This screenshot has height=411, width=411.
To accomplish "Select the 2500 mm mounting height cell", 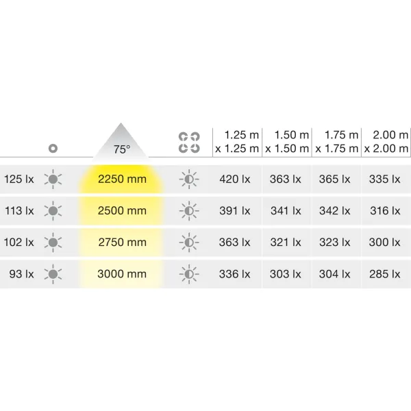I will pyautogui.click(x=122, y=211).
